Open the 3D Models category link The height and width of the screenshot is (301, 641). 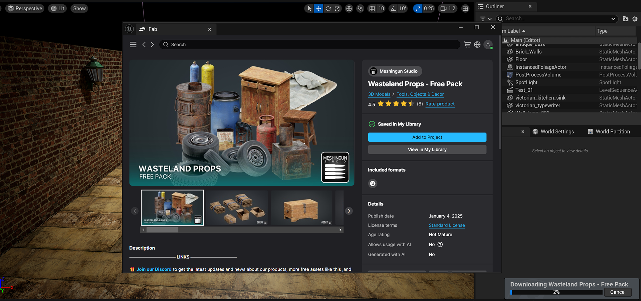click(x=379, y=94)
